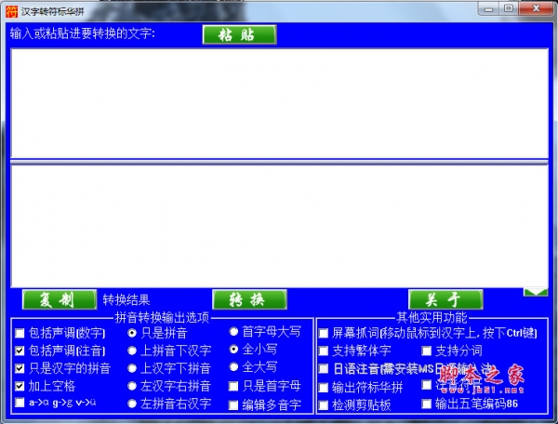Check the 只是首字母 option
Screen dimensions: 558x424
[233, 386]
